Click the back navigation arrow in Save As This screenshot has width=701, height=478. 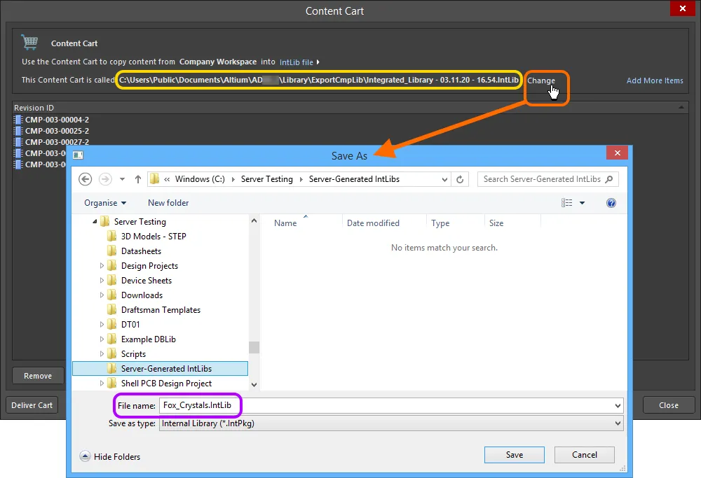click(86, 179)
